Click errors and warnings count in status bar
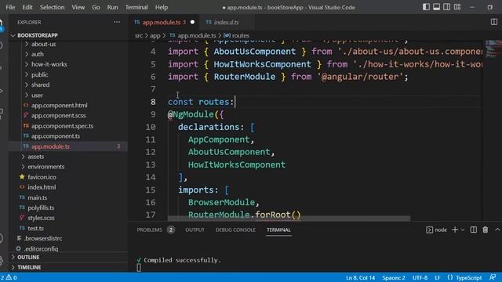This screenshot has height=282, width=502. (9, 277)
